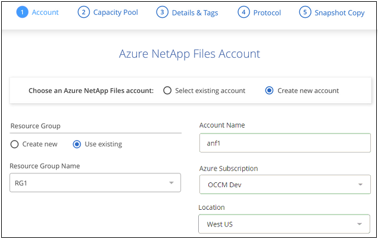Open the Snapshot Copy step label
The height and width of the screenshot is (239, 378).
[x=339, y=13]
